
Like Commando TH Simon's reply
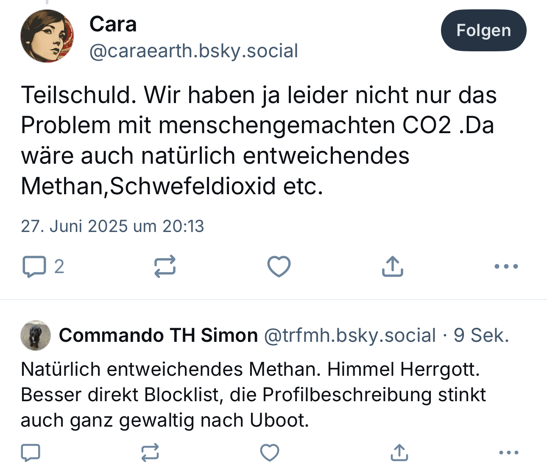[270, 453]
